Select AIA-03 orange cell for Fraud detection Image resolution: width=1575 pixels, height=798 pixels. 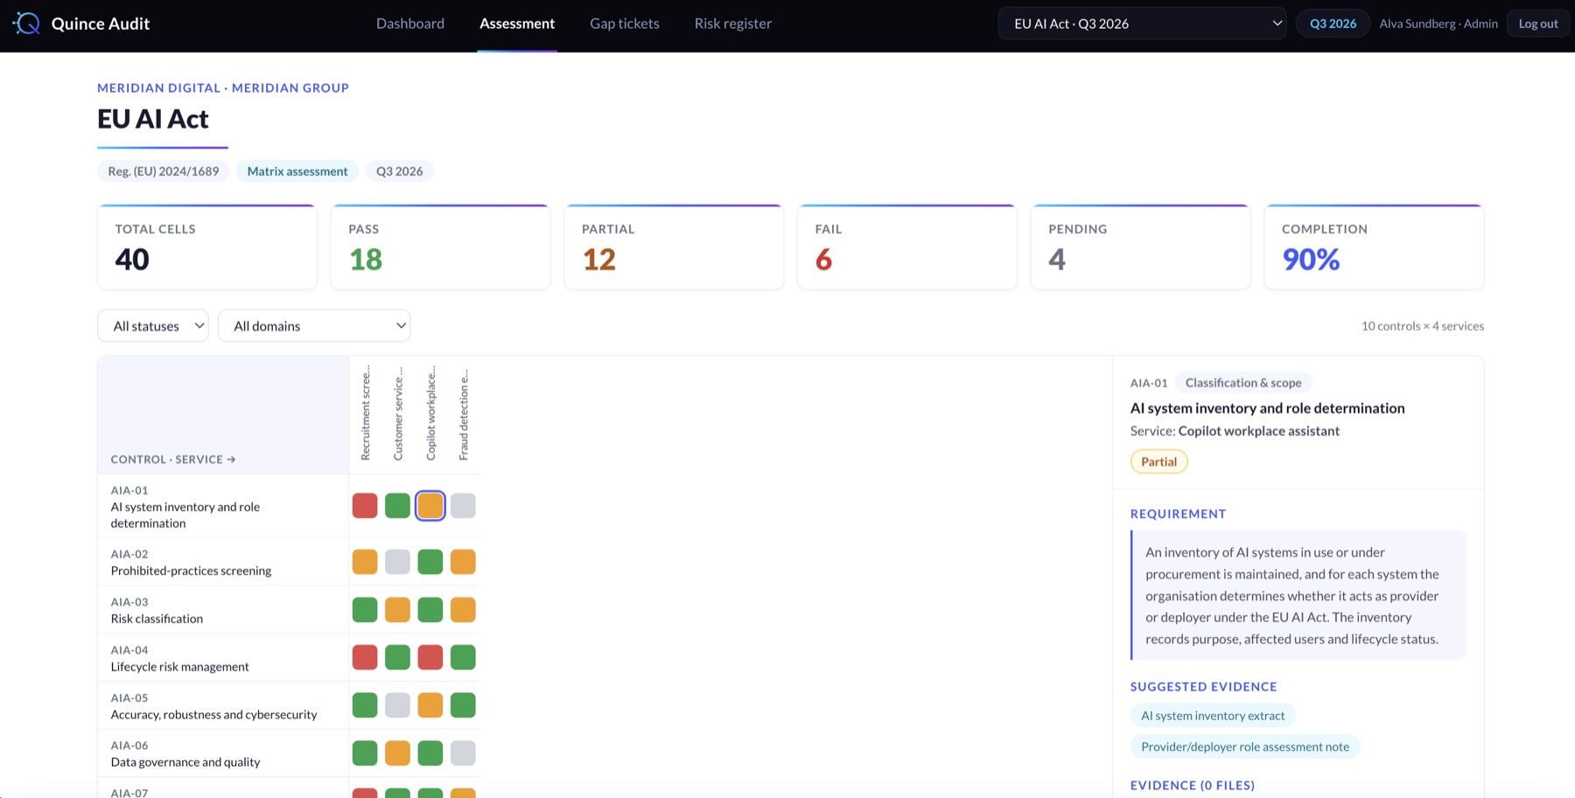tap(463, 610)
